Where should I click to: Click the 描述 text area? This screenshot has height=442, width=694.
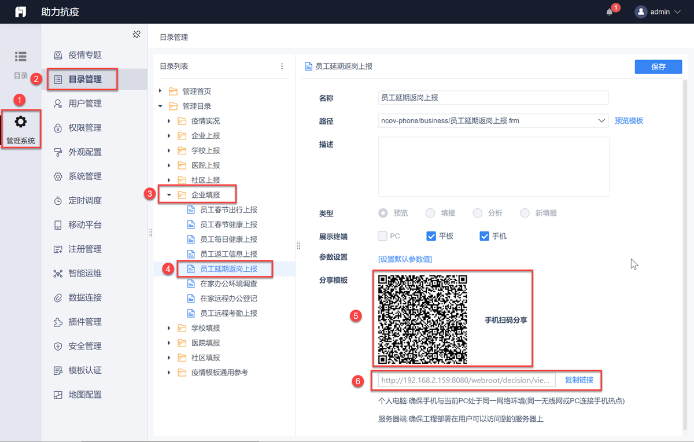(494, 167)
